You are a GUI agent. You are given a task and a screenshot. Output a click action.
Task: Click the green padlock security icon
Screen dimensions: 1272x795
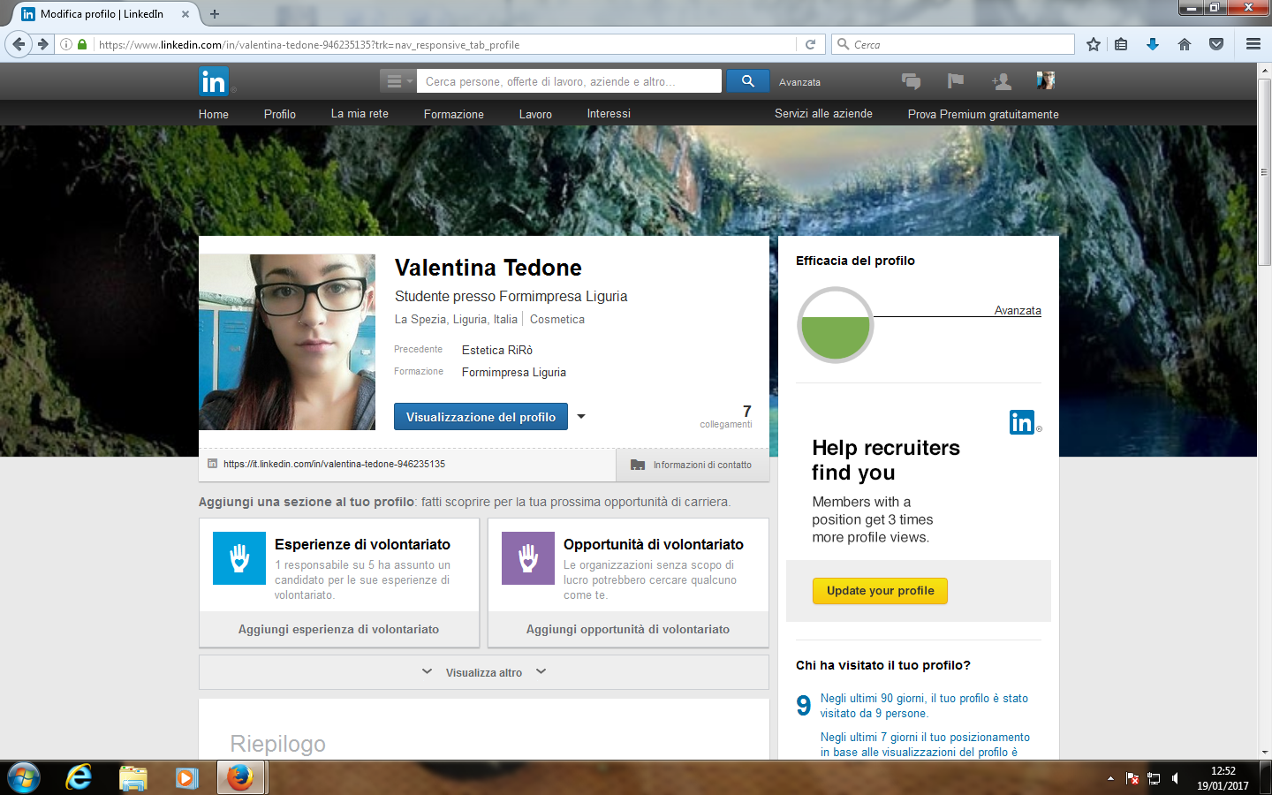click(82, 44)
